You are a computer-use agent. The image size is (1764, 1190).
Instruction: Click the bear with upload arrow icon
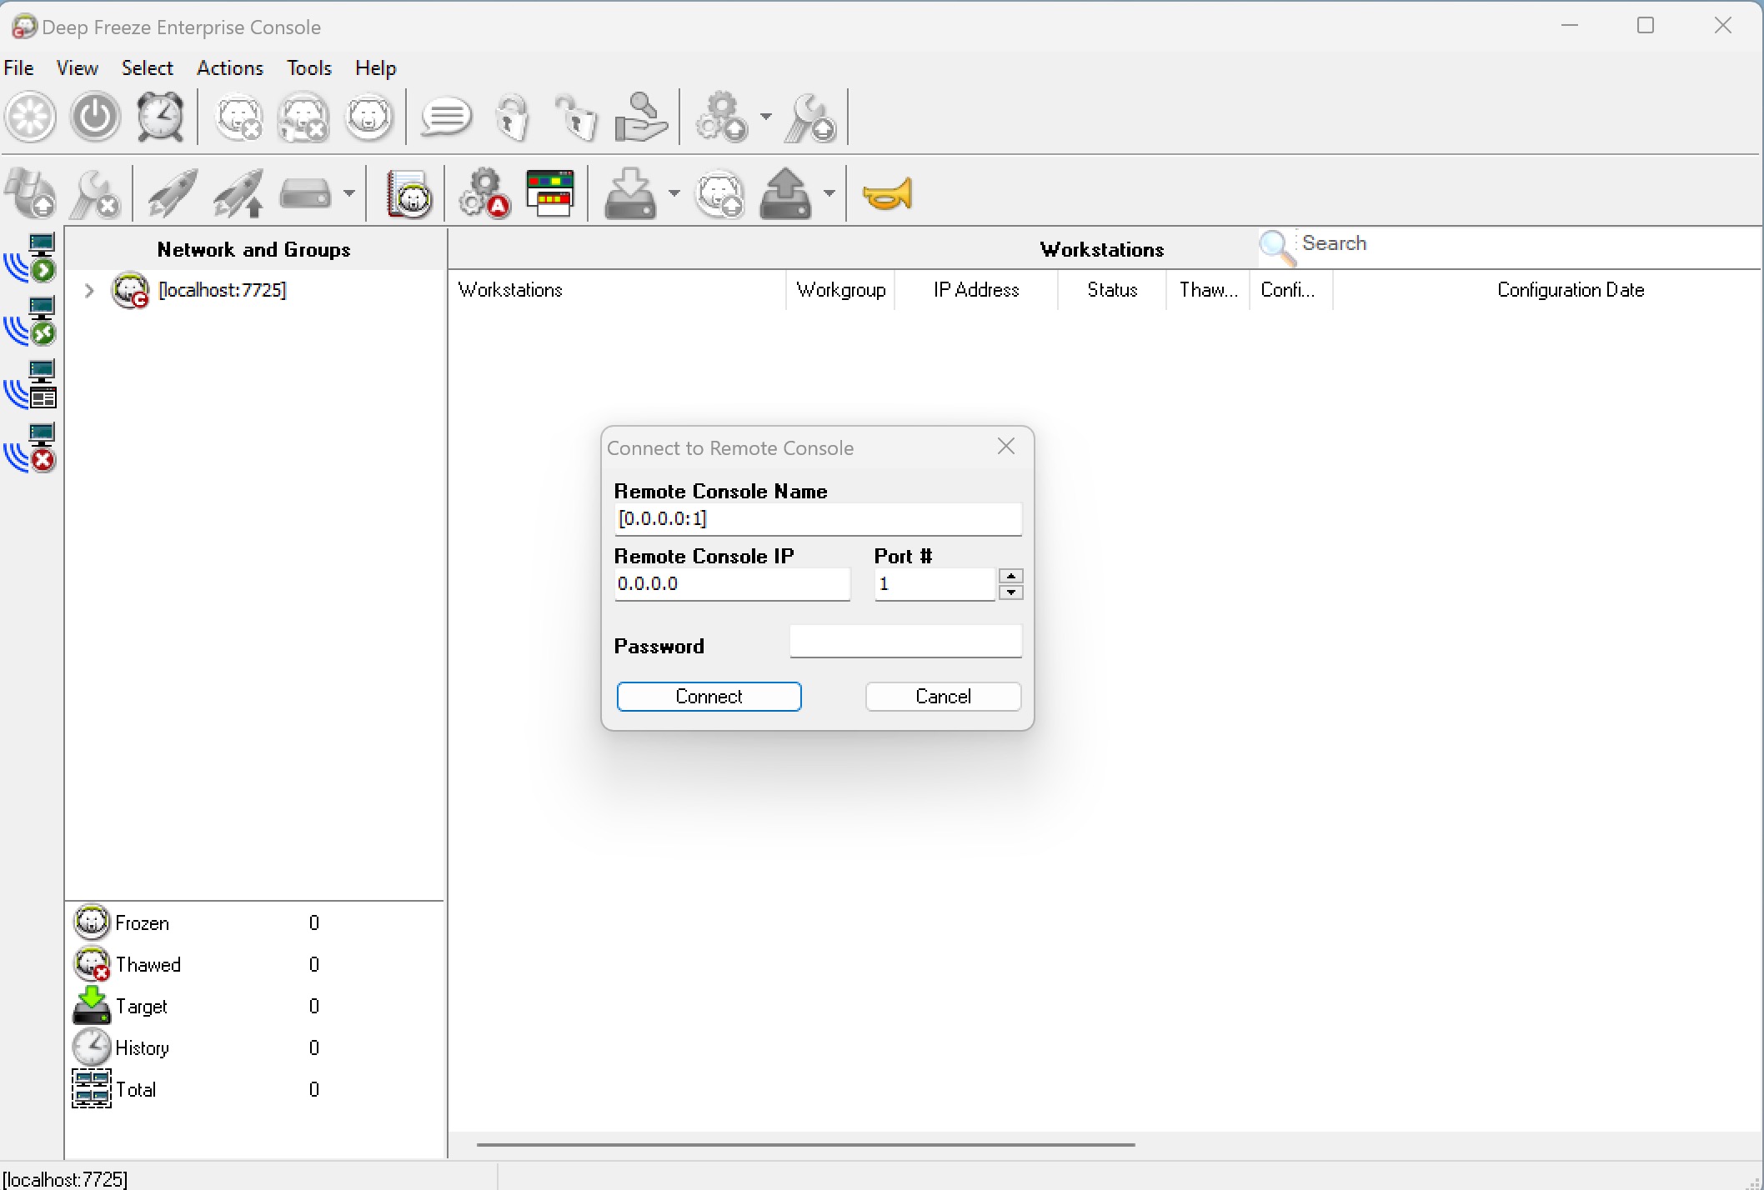click(x=719, y=193)
